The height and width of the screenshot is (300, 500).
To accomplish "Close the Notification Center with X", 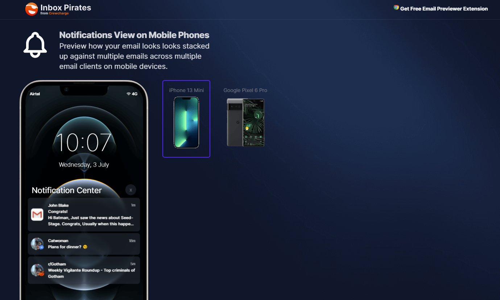I will (131, 190).
